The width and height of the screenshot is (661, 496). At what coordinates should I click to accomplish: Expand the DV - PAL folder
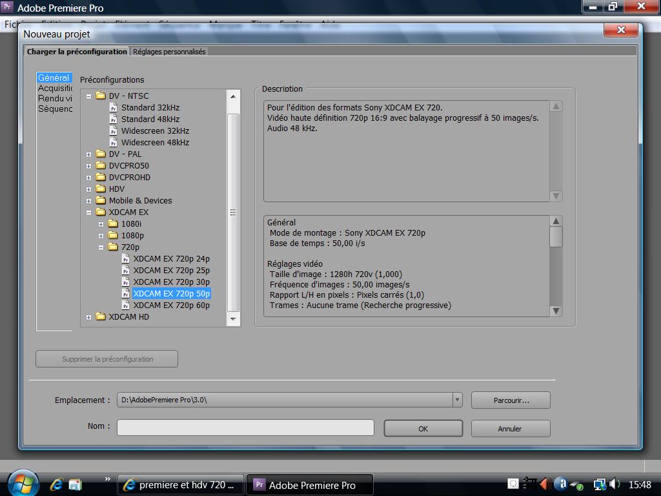tap(88, 155)
